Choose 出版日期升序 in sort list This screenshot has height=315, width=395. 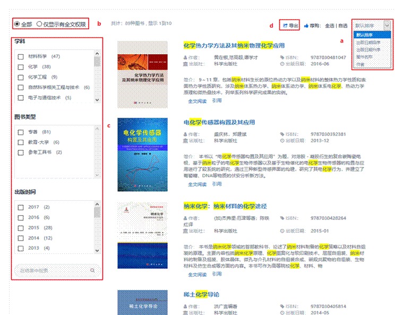pos(372,49)
